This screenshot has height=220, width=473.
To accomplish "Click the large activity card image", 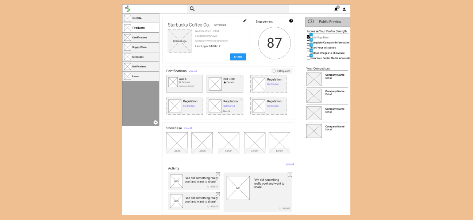I will click(x=238, y=188).
